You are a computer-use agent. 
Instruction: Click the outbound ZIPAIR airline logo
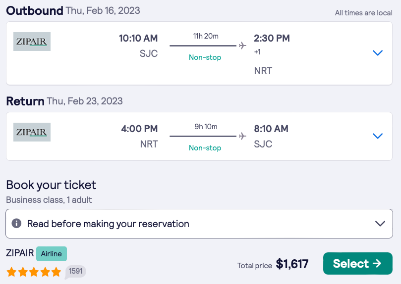[32, 42]
